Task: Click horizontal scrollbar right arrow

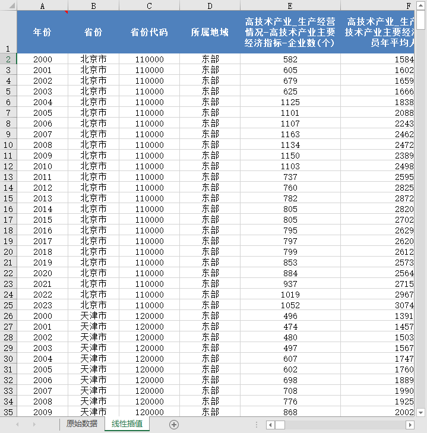Action: [410, 425]
